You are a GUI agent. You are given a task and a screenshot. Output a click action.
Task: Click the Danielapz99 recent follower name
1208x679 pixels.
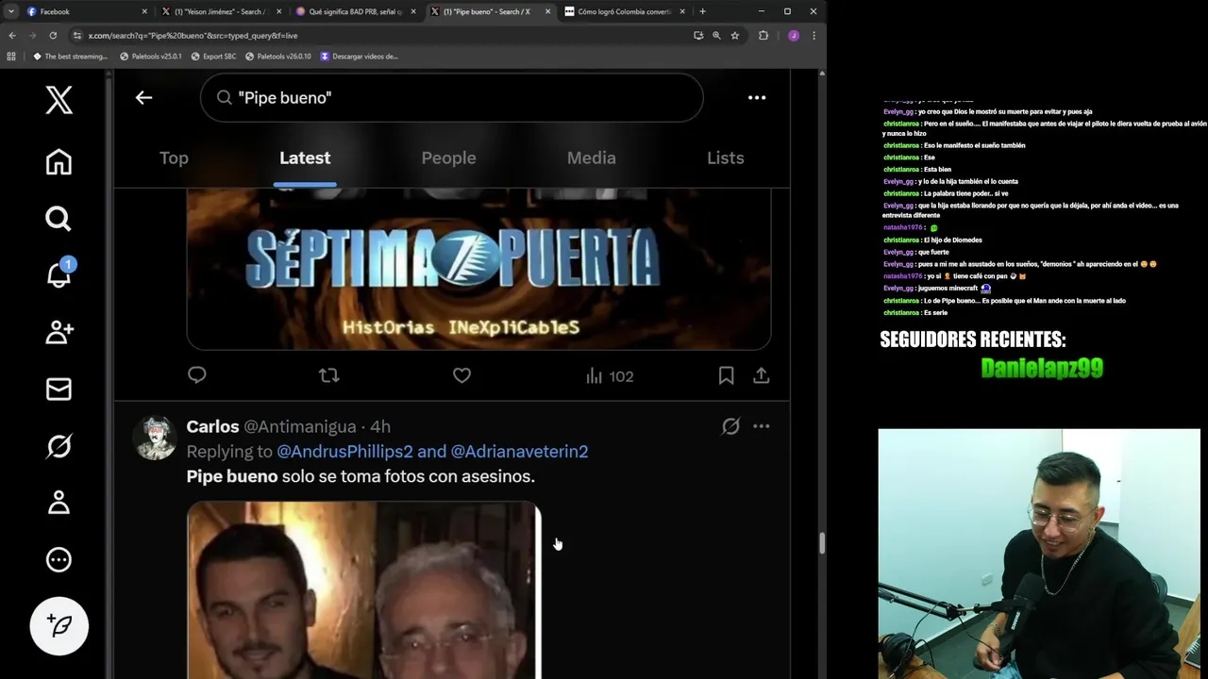coord(1042,368)
